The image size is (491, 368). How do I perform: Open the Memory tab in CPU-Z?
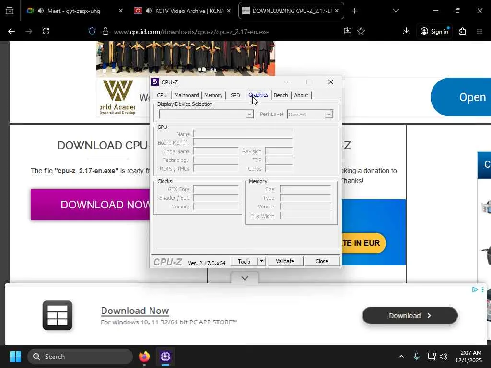pos(213,95)
